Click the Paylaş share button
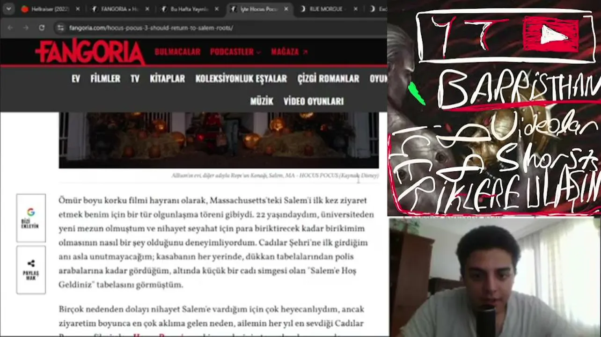This screenshot has height=337, width=601. click(x=31, y=270)
